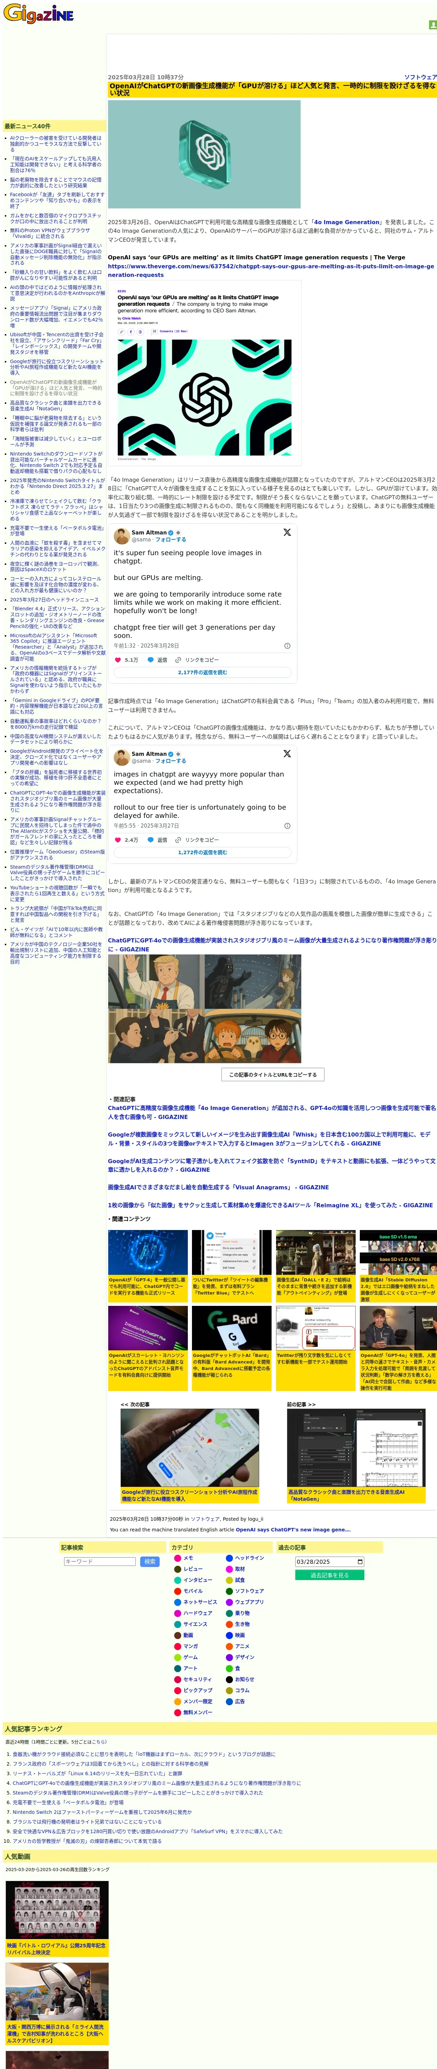The width and height of the screenshot is (437, 2069).
Task: Open the インタビュー category
Action: coord(197,1580)
